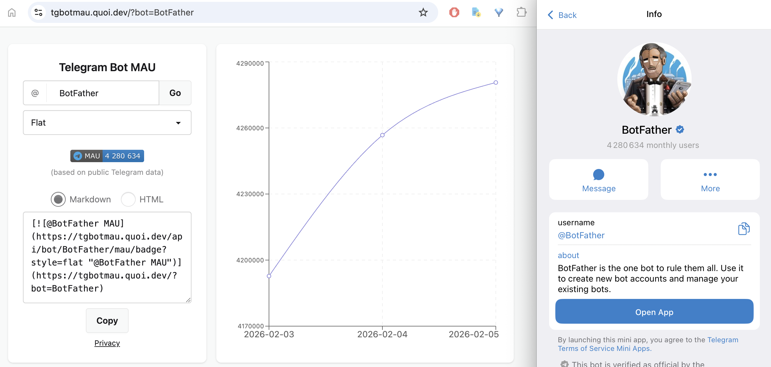
Task: Click the red stop-hand extension icon
Action: pyautogui.click(x=454, y=13)
